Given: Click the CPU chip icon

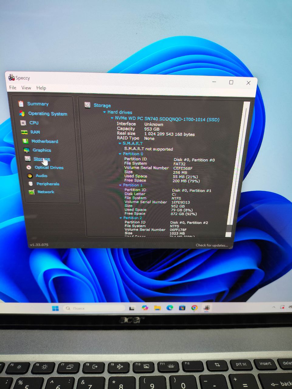Looking at the screenshot, I should pos(23,123).
